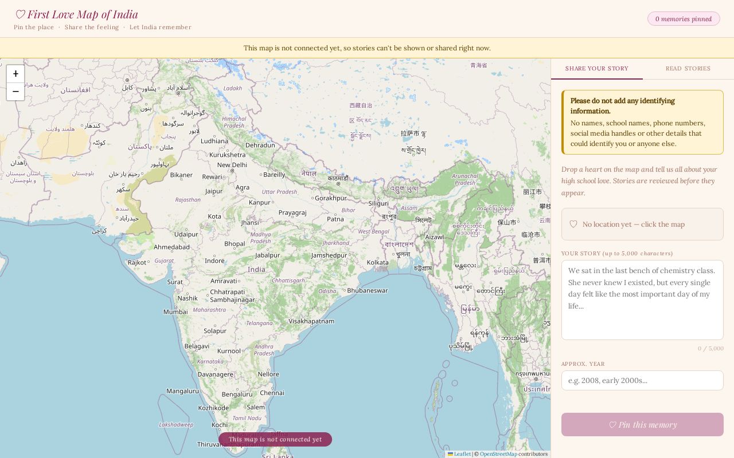Zoom in on the map
The image size is (734, 458).
tap(15, 74)
